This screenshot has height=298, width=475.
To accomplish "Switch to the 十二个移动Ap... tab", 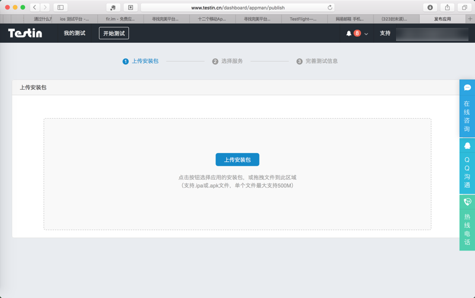I will tap(213, 19).
